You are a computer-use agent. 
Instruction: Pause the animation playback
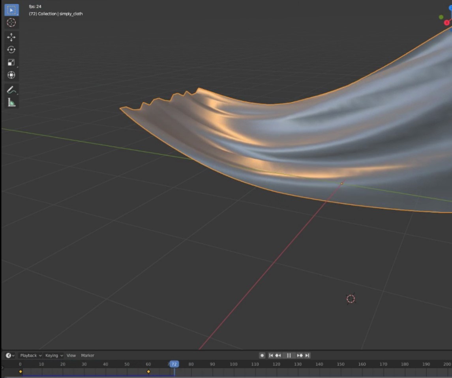pos(288,355)
